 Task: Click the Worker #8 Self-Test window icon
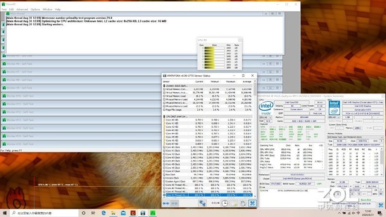[x=4, y=80]
